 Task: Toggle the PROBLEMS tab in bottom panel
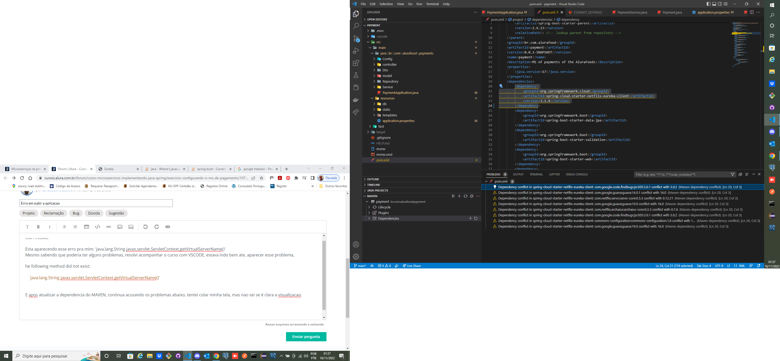tap(493, 174)
